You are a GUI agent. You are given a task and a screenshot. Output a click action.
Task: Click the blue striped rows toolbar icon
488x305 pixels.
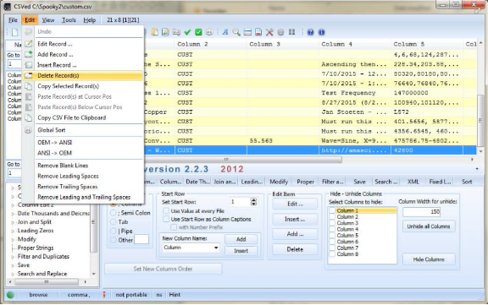tap(247, 32)
